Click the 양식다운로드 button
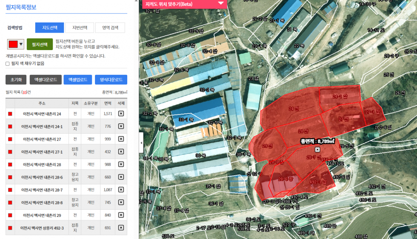Screen dimensions: 417x239 click(111, 79)
